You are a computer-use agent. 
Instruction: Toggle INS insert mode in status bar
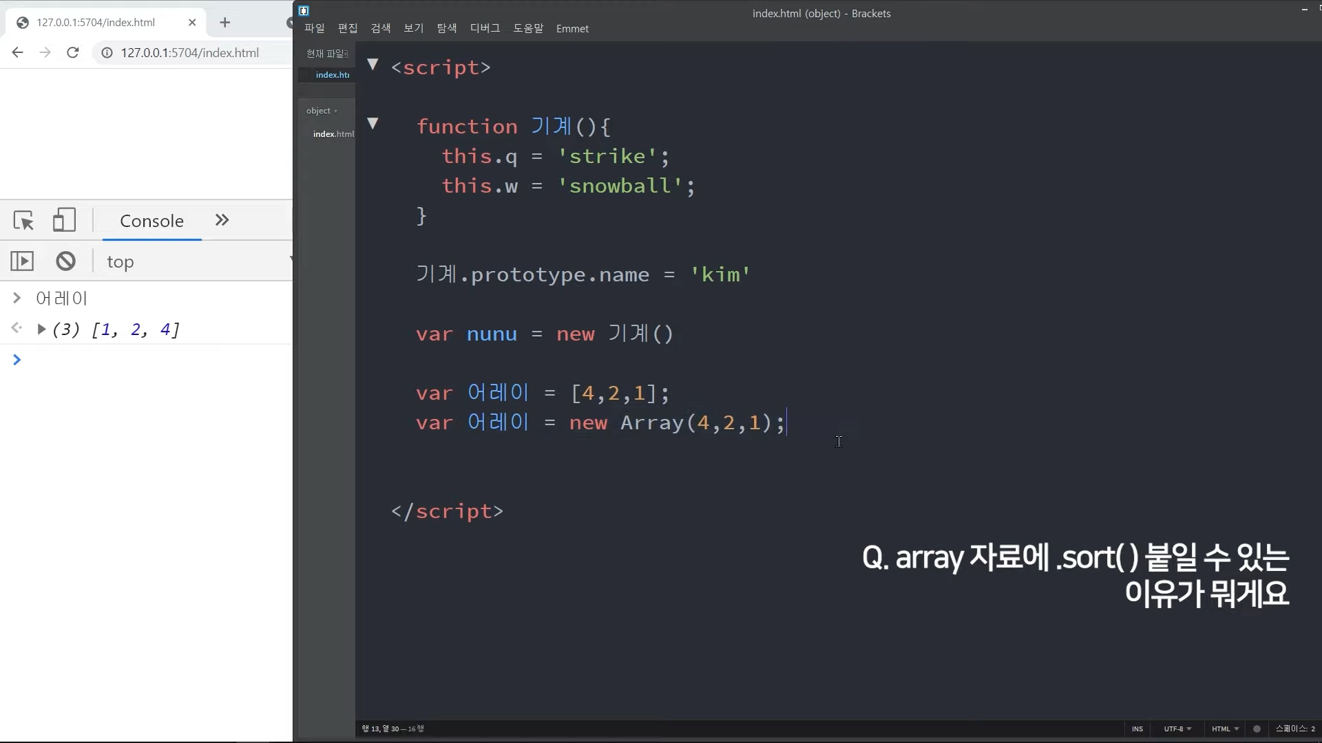tap(1137, 729)
